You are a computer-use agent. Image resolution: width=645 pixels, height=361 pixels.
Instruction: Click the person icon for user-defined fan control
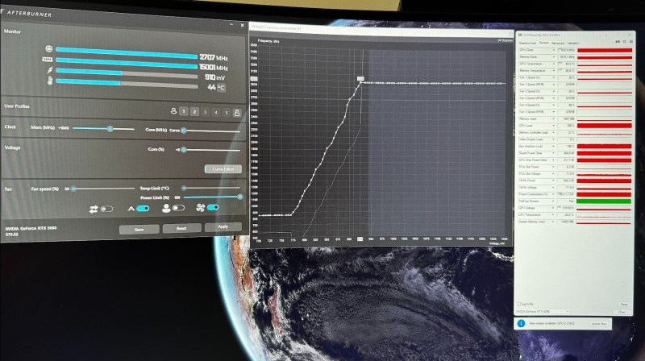point(166,208)
